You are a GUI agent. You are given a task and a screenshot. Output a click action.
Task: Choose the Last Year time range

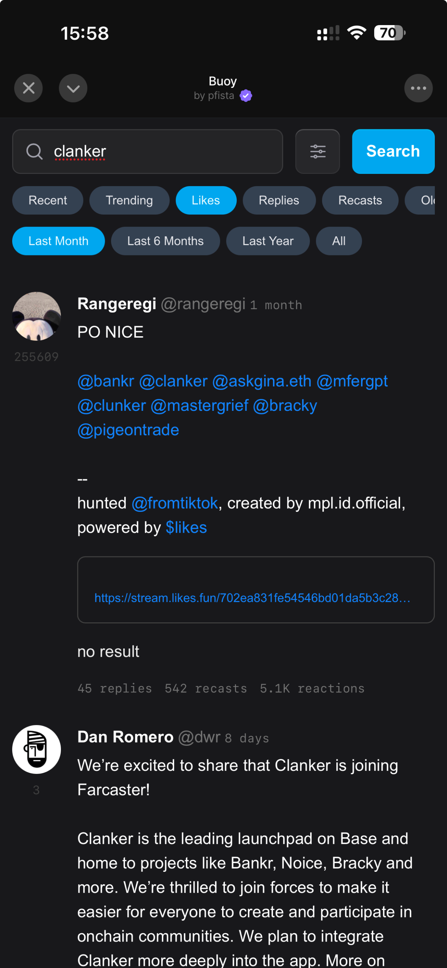pos(268,241)
